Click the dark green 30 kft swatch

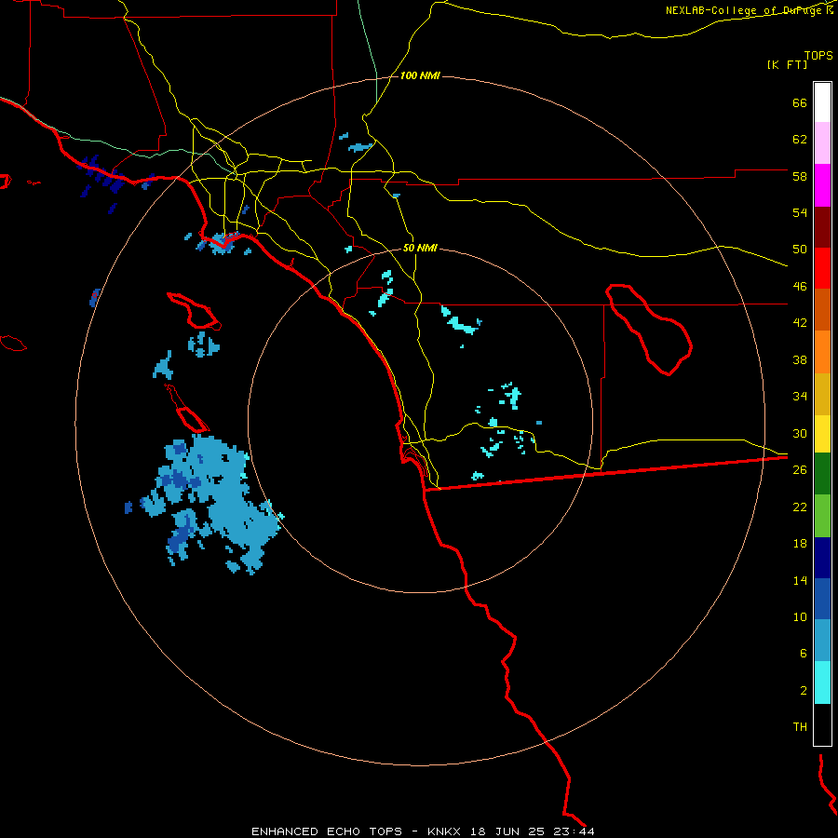pyautogui.click(x=822, y=474)
